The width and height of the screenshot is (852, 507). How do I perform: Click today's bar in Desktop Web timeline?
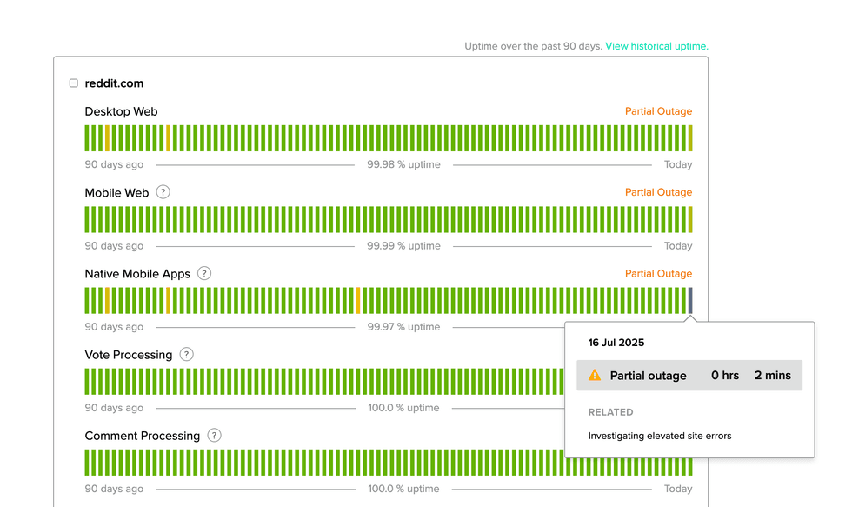coord(690,138)
